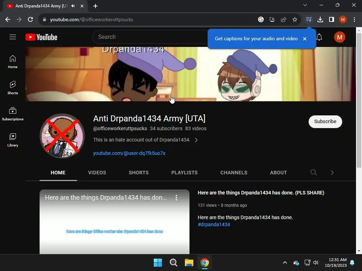The width and height of the screenshot is (362, 271).
Task: Play the featured video thumbnail
Action: coord(115,222)
